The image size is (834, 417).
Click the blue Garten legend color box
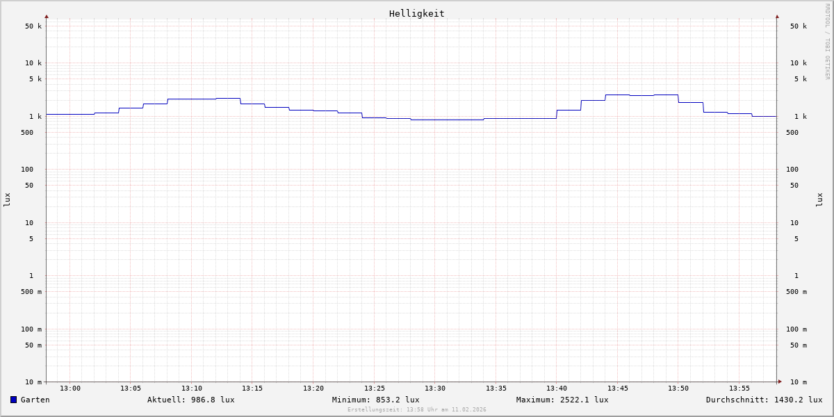pyautogui.click(x=13, y=400)
